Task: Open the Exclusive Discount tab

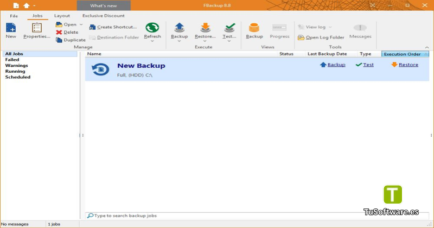Action: (x=104, y=16)
